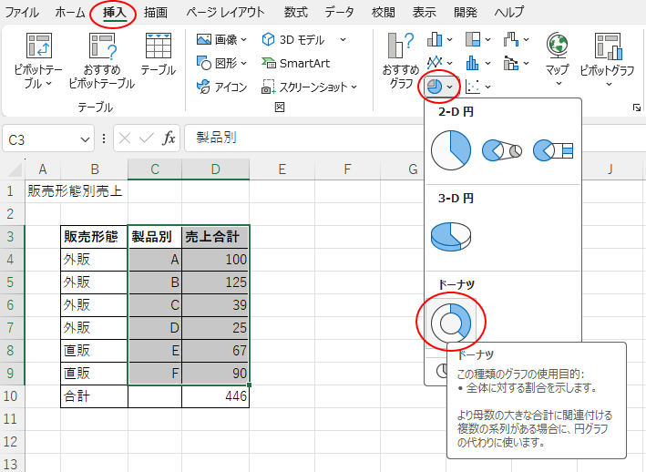
Task: Select the bar-of-pie chart
Action: point(553,149)
